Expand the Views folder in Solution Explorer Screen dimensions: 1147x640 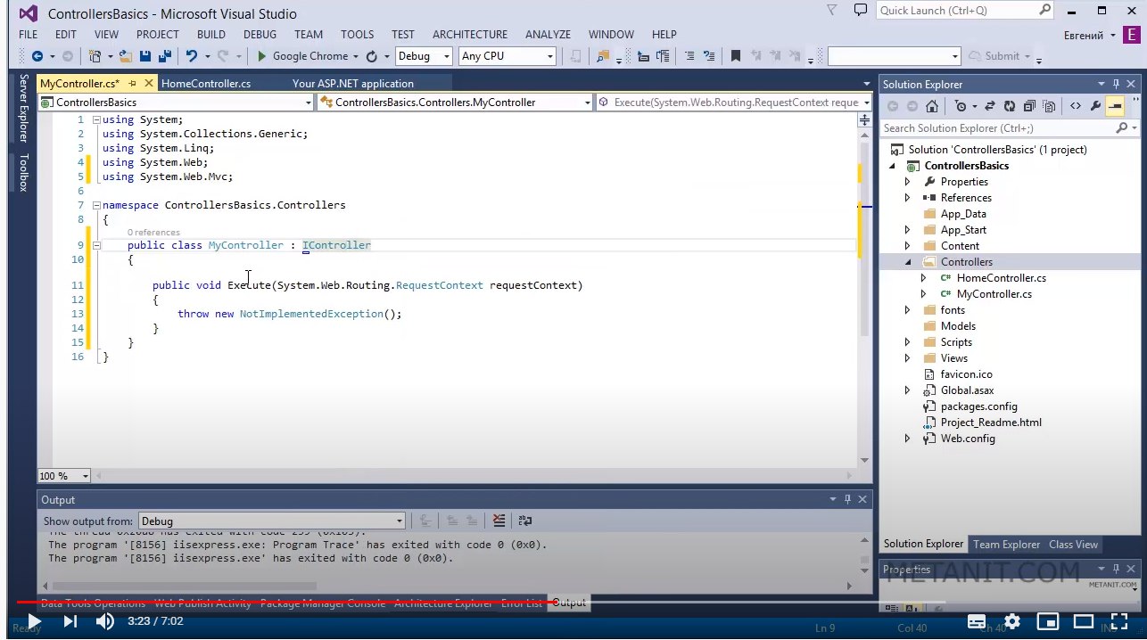point(908,358)
